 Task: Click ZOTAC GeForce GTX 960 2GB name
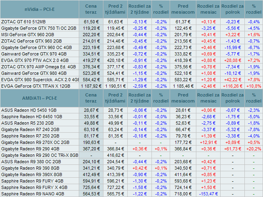(32, 41)
